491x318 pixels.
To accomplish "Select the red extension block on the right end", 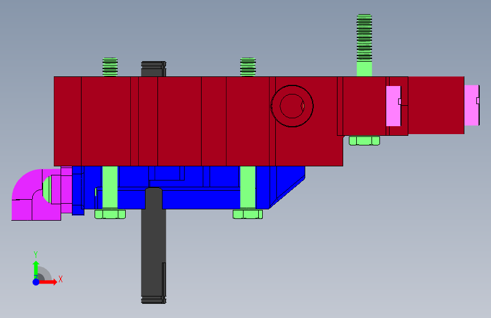I will pos(436,105).
